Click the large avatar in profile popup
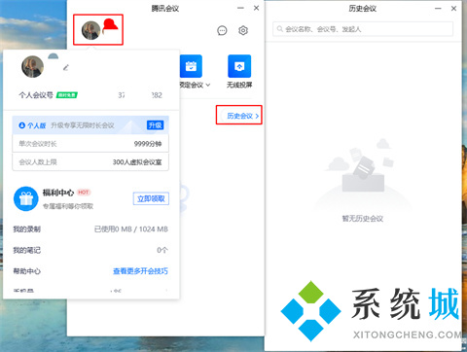467x352 pixels. click(x=32, y=66)
